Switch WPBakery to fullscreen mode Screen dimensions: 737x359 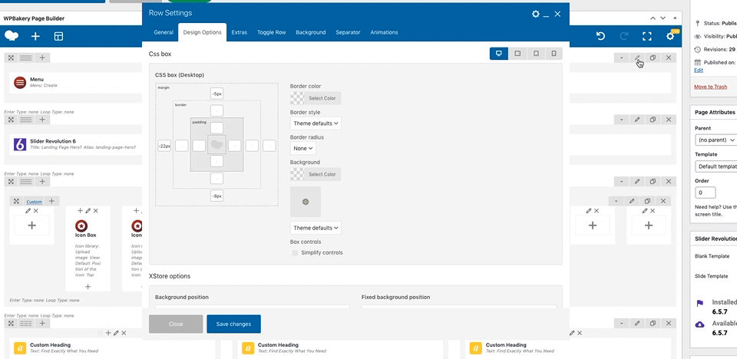point(647,36)
